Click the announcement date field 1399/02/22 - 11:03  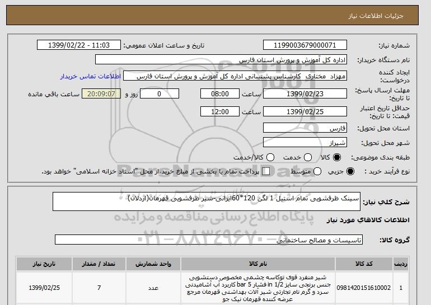point(79,45)
